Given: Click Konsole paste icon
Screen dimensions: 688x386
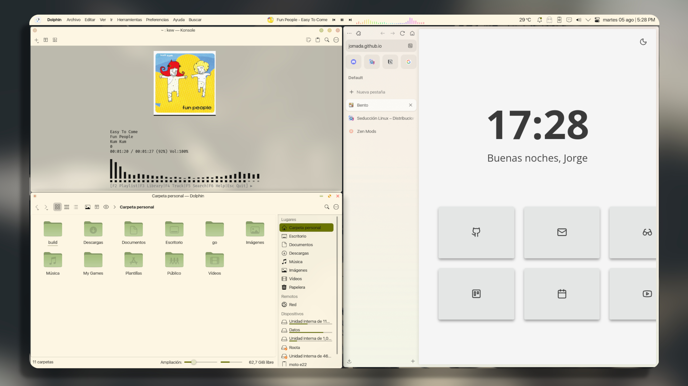Looking at the screenshot, I should coord(318,40).
